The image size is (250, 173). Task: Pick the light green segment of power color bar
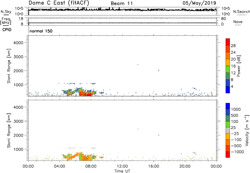tap(228, 69)
